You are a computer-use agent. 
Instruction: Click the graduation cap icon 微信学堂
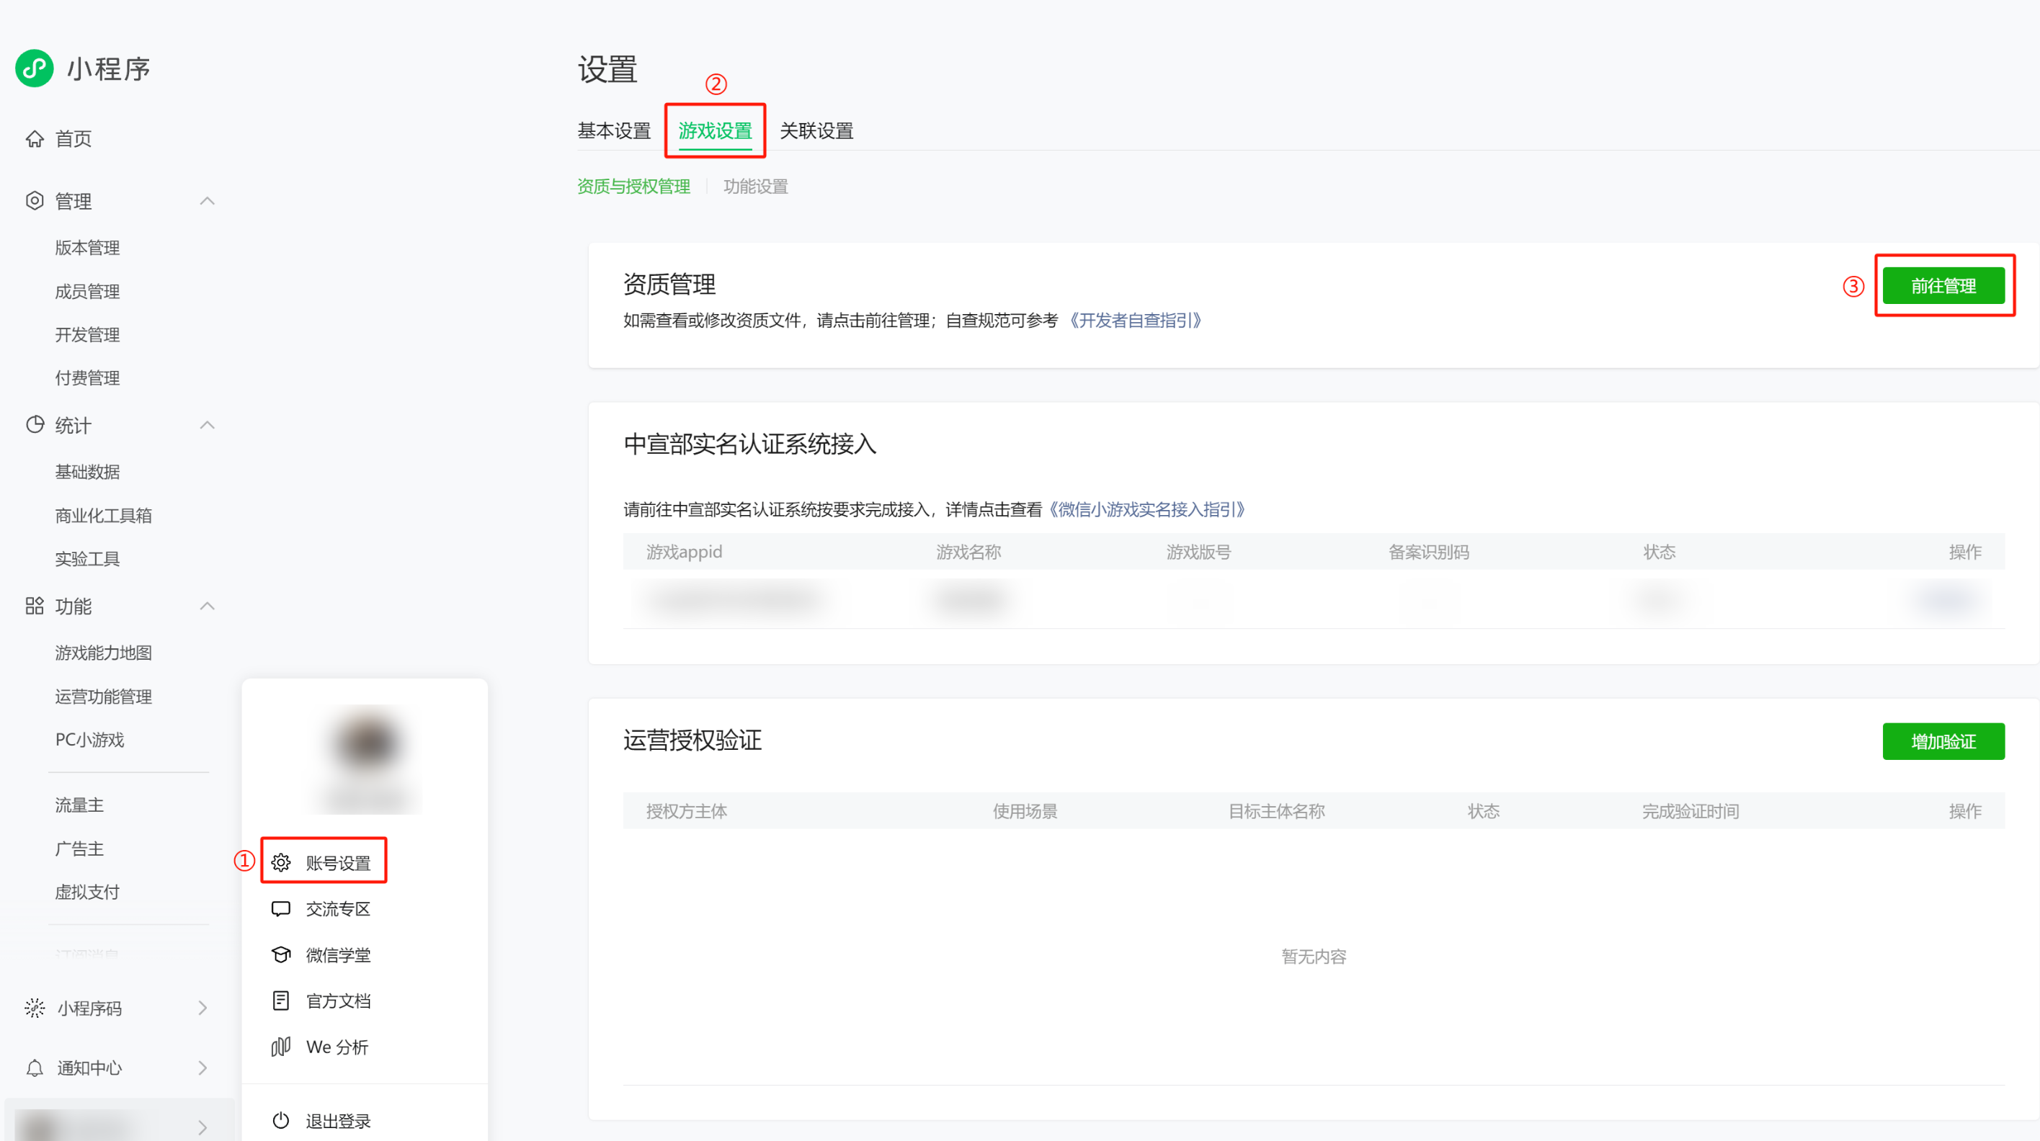[281, 954]
